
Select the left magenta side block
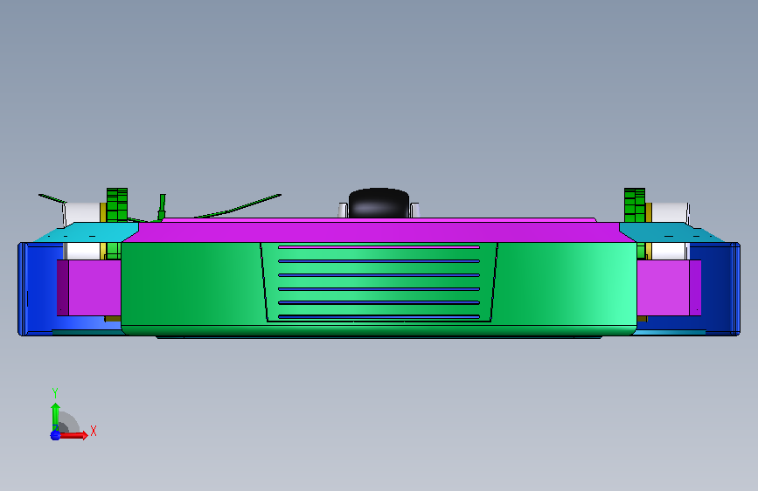tap(89, 288)
